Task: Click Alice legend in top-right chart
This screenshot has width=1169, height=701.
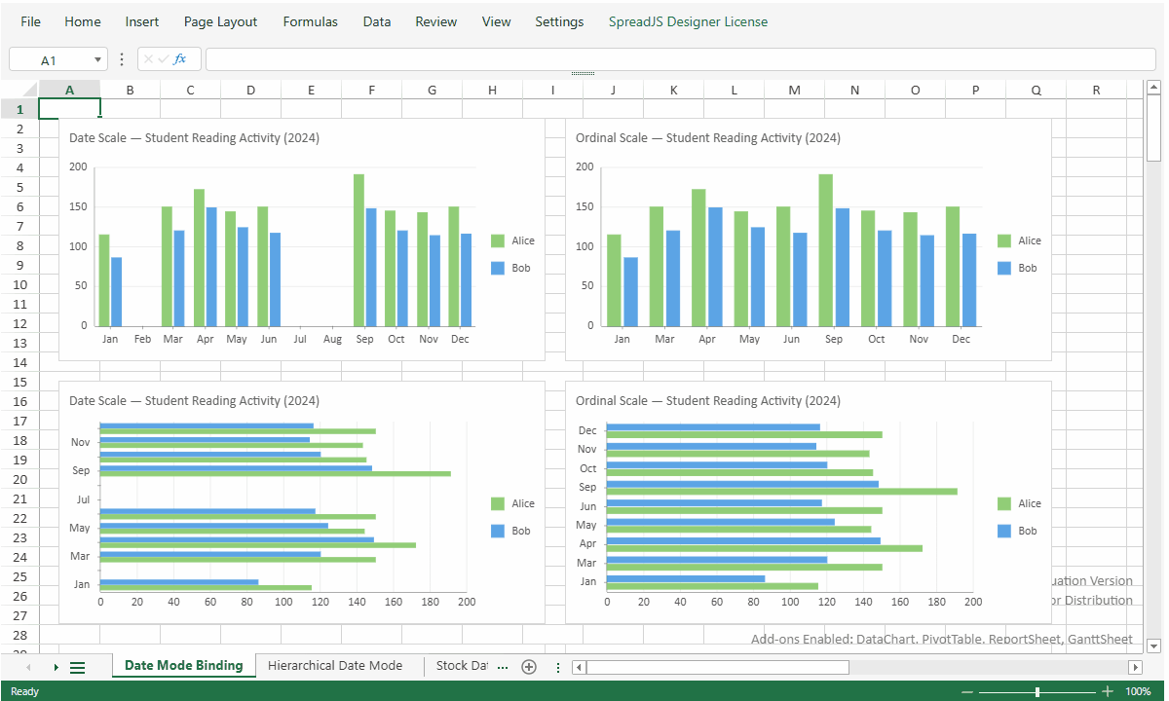Action: [x=1019, y=240]
